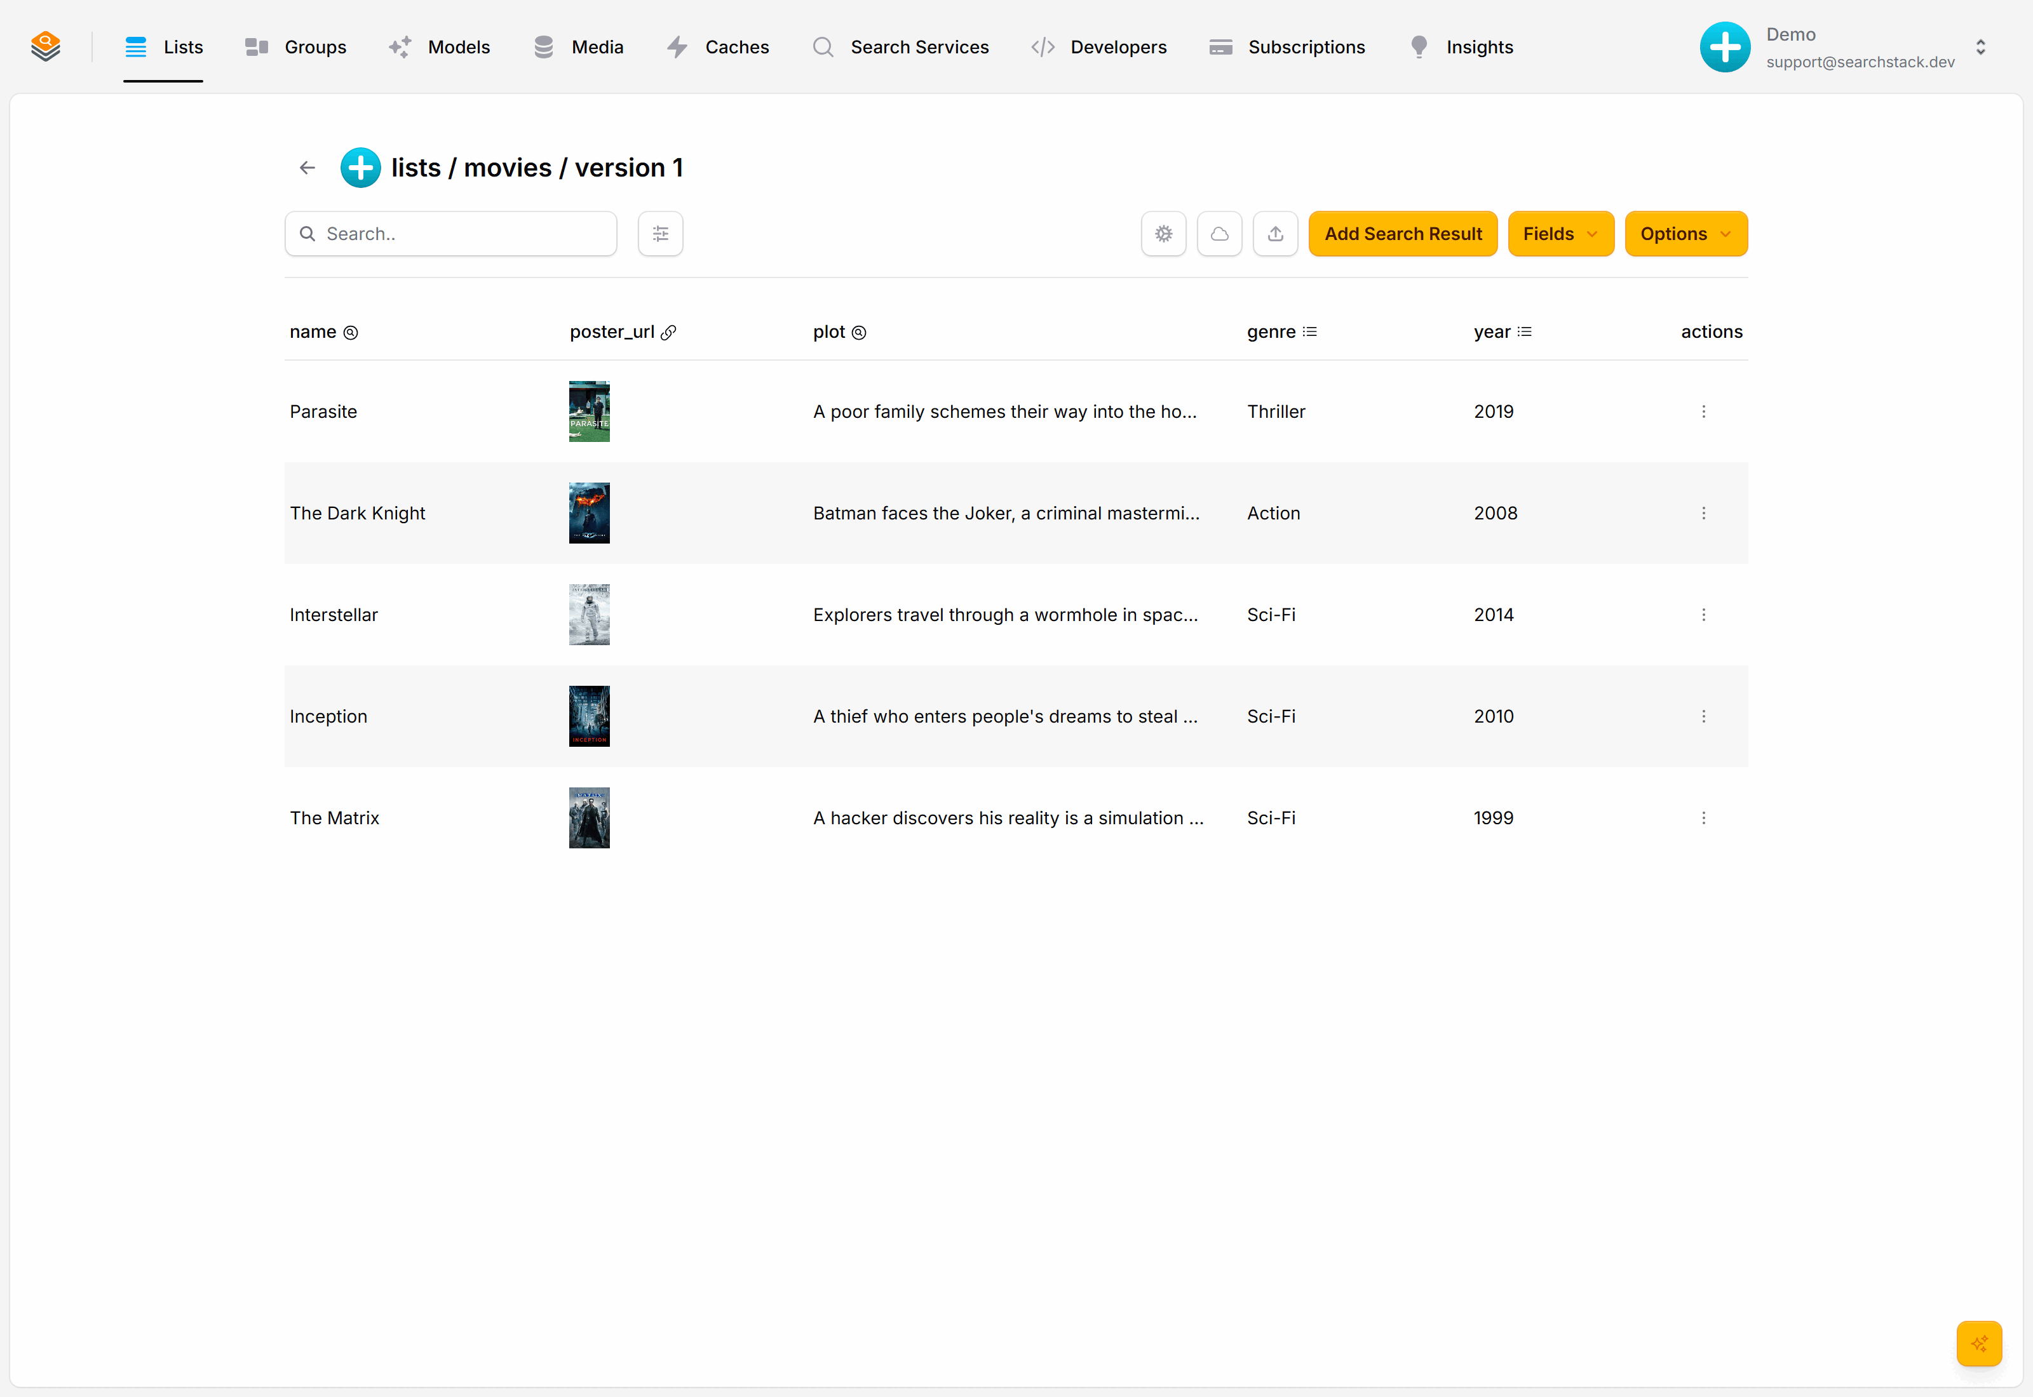The width and height of the screenshot is (2033, 1397).
Task: Click the list icon beside year header
Action: point(1524,331)
